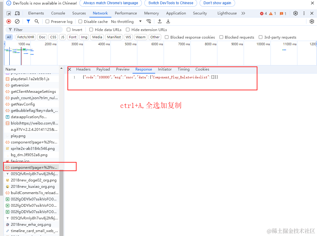This screenshot has width=317, height=236.
Task: Toggle device toolbar icon
Action: pos(18,13)
